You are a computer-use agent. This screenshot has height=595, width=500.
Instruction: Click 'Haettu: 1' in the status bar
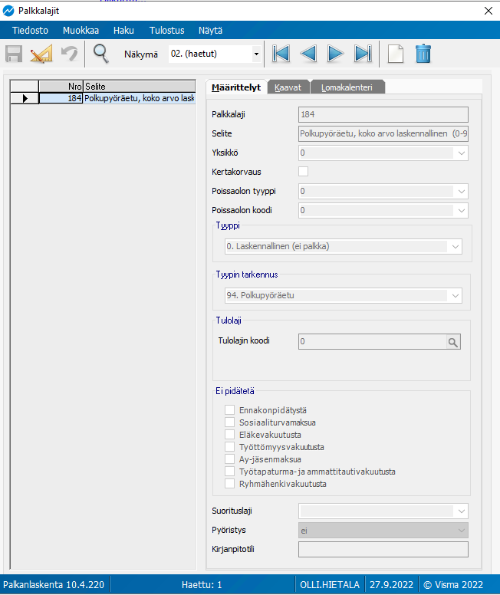[202, 585]
